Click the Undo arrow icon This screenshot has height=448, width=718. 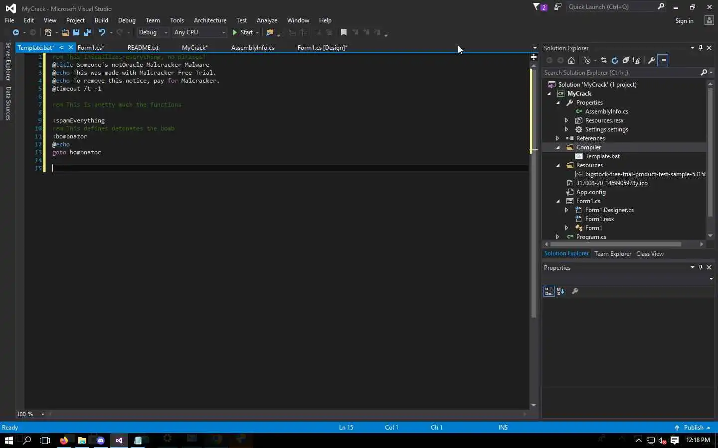click(102, 32)
